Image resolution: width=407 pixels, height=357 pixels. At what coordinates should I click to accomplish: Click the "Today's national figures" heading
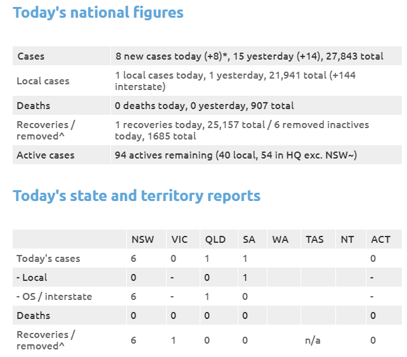98,13
